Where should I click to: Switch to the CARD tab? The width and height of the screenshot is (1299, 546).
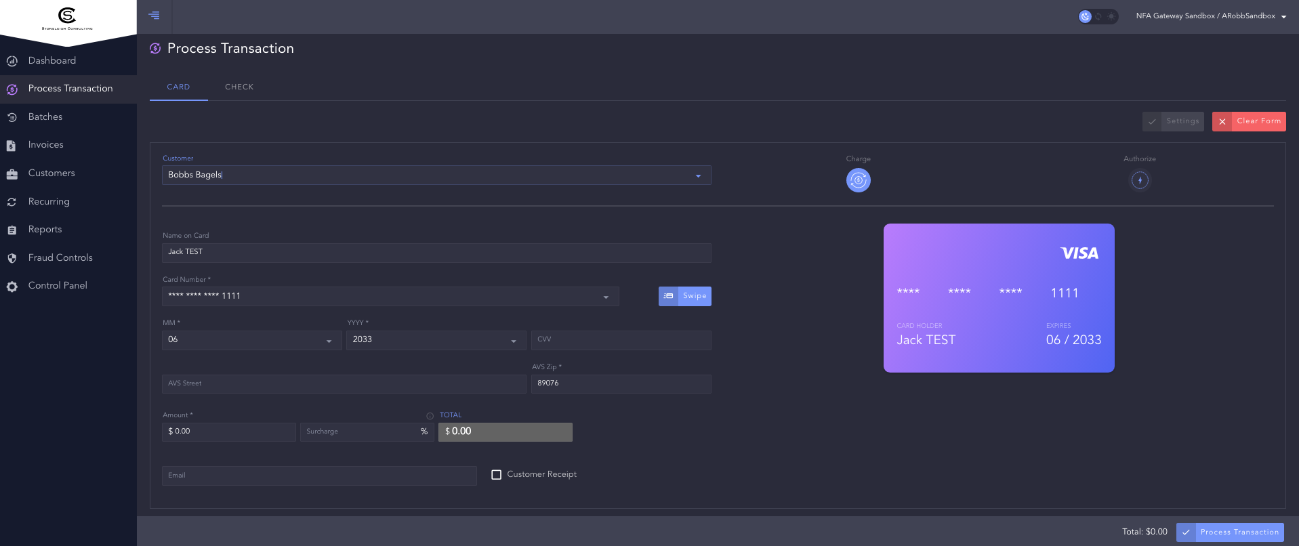click(x=178, y=87)
